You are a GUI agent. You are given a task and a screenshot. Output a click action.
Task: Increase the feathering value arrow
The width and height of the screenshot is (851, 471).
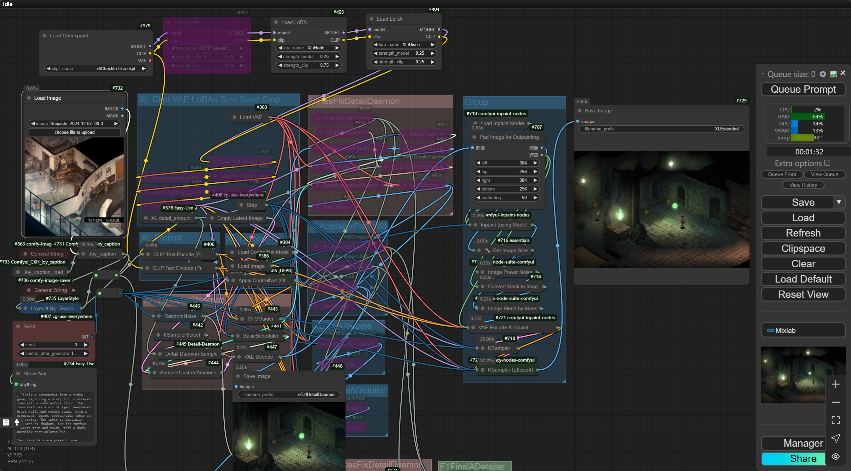click(535, 197)
